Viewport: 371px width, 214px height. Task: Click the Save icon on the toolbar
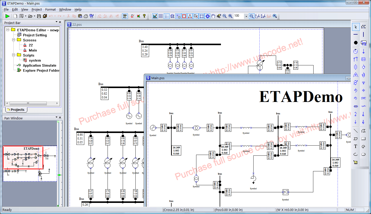coord(38,16)
